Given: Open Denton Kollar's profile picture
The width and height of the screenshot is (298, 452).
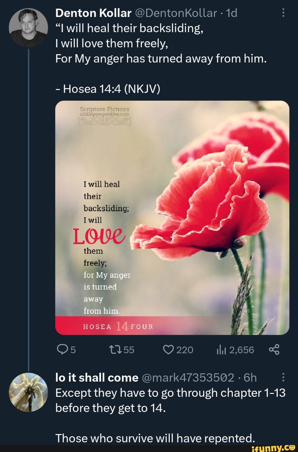Looking at the screenshot, I should pos(28,28).
